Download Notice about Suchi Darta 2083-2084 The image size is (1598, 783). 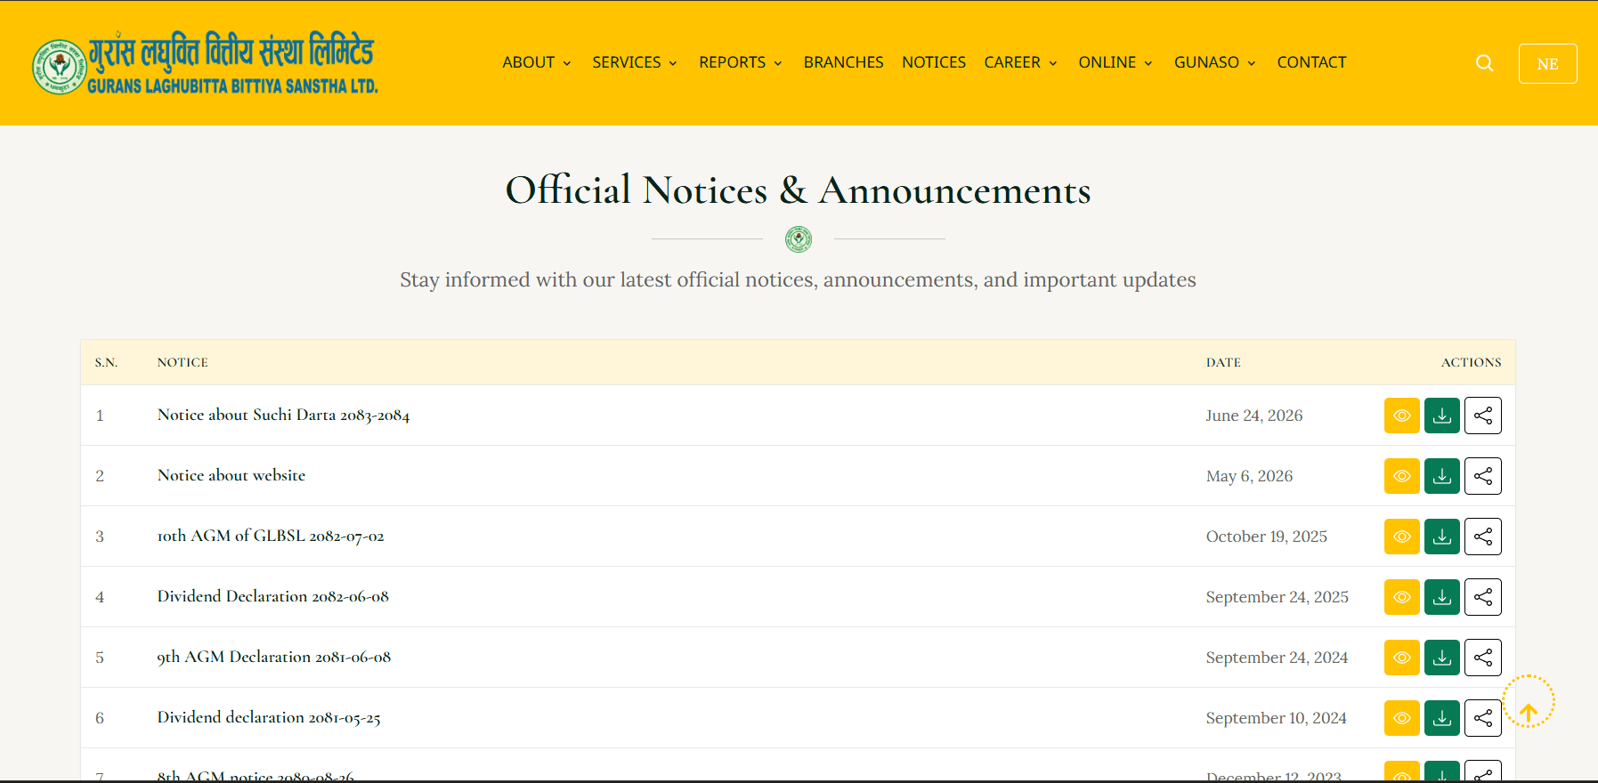point(1441,416)
